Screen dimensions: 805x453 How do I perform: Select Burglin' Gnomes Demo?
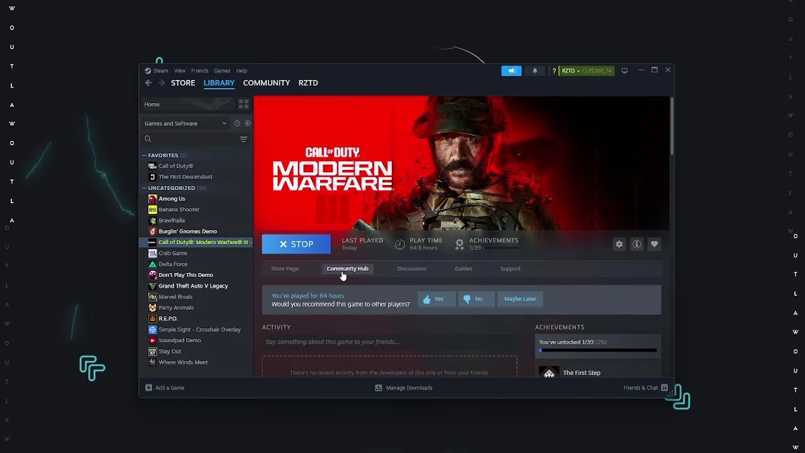click(x=187, y=232)
